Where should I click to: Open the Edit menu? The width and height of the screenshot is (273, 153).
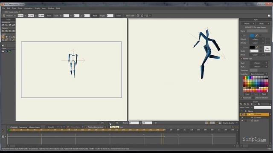tap(9, 8)
